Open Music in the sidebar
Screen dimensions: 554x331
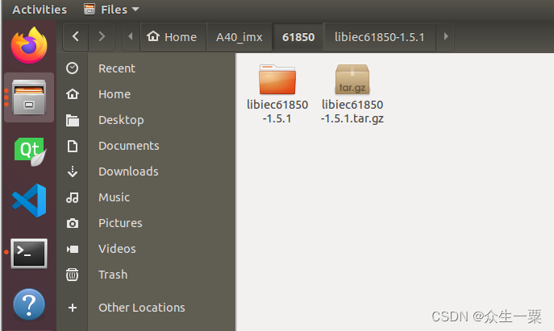115,197
